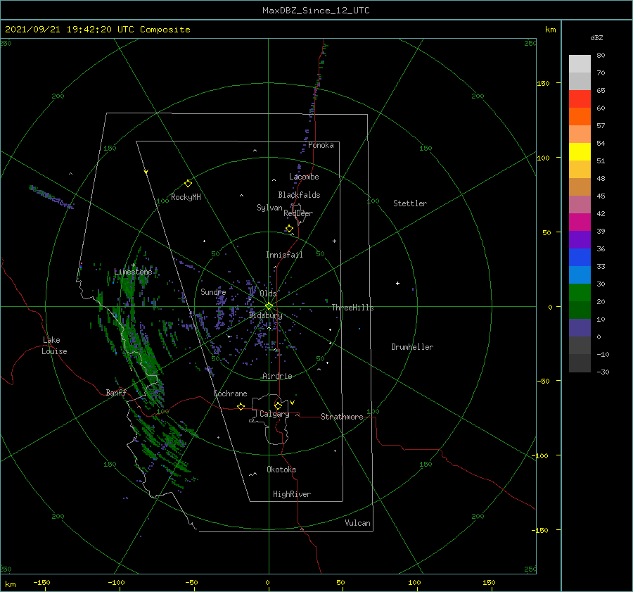Click the purple 36–39 dBZ legend swatch

[x=580, y=239]
